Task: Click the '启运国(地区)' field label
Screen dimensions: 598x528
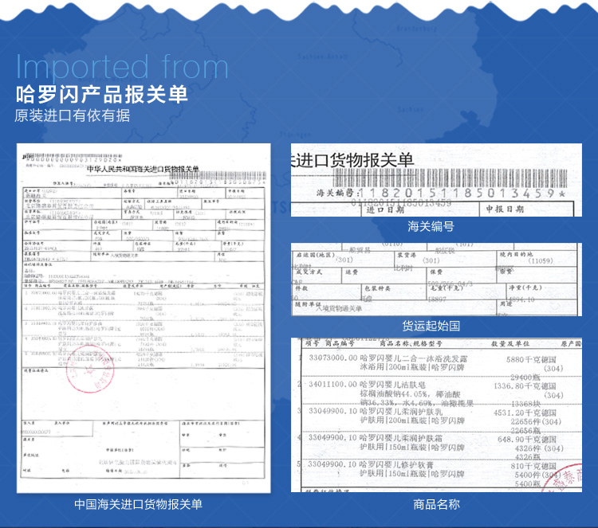Action: click(x=316, y=255)
